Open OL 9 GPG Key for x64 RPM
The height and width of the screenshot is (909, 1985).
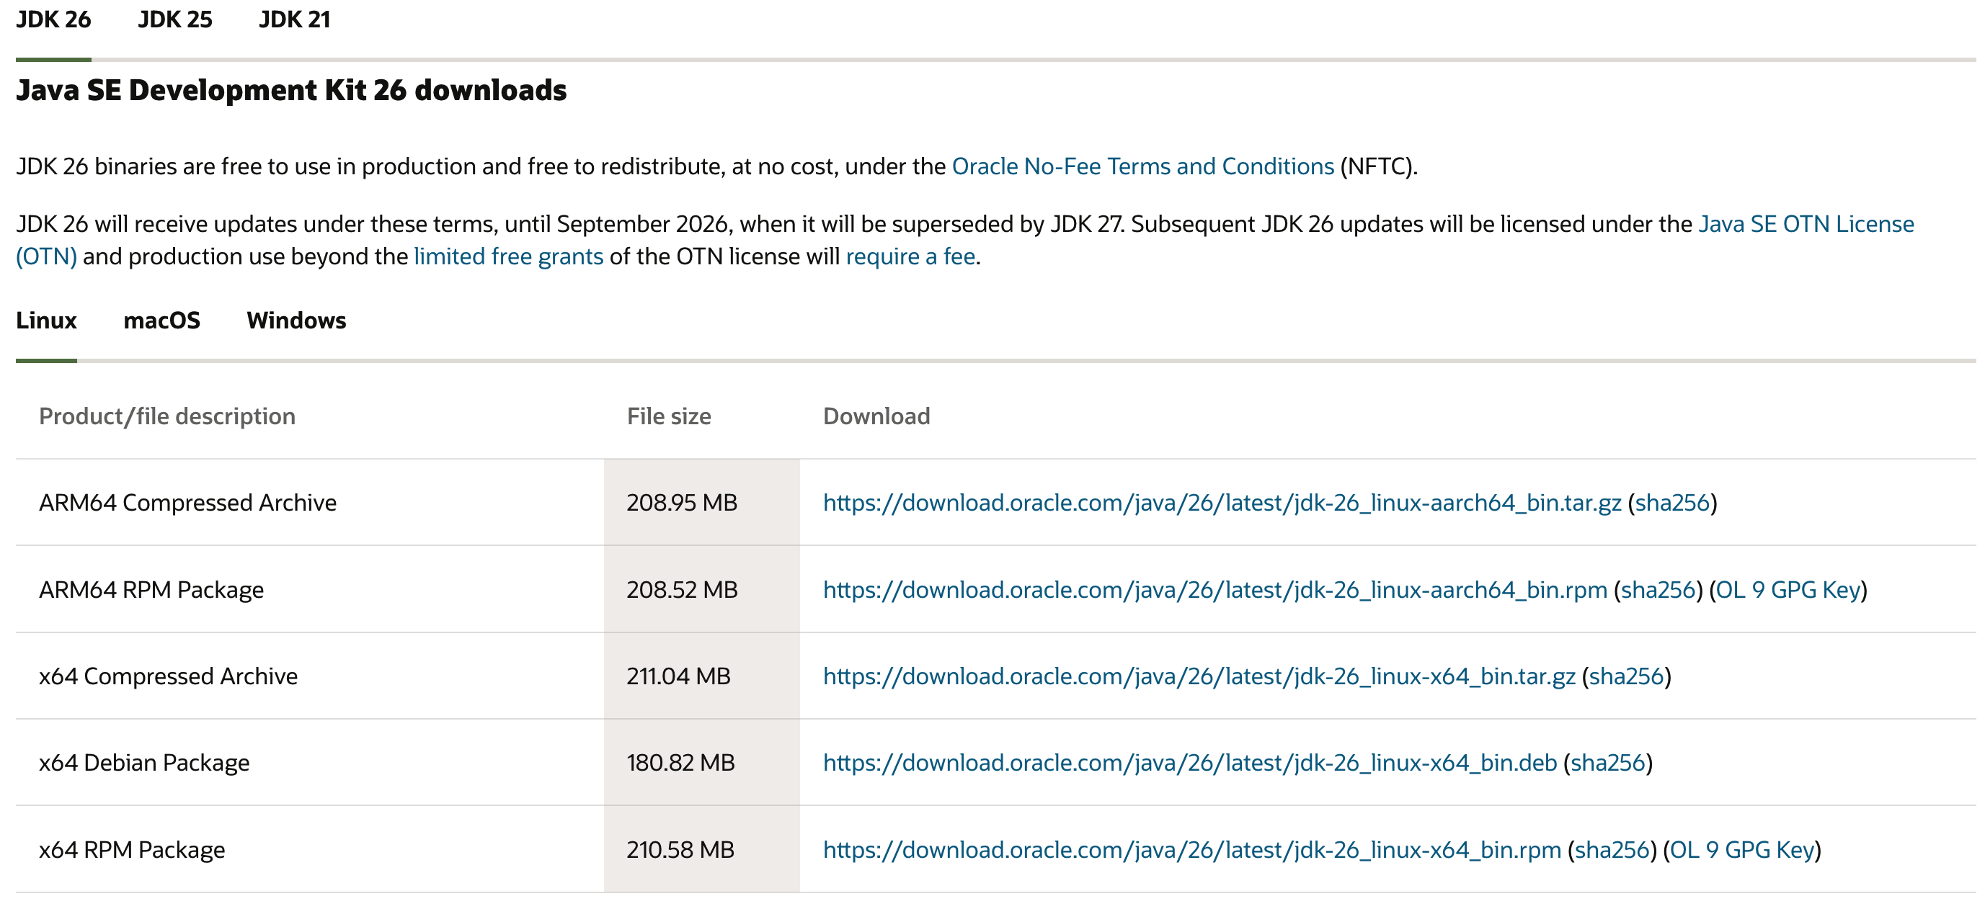(1741, 850)
